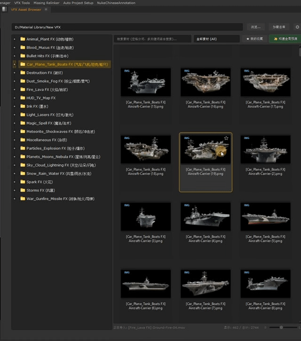Expand the Animal_Plant FX tree node
The height and width of the screenshot is (341, 301).
pyautogui.click(x=15, y=39)
